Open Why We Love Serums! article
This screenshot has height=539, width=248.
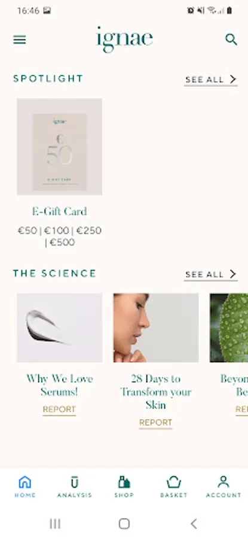(x=59, y=385)
